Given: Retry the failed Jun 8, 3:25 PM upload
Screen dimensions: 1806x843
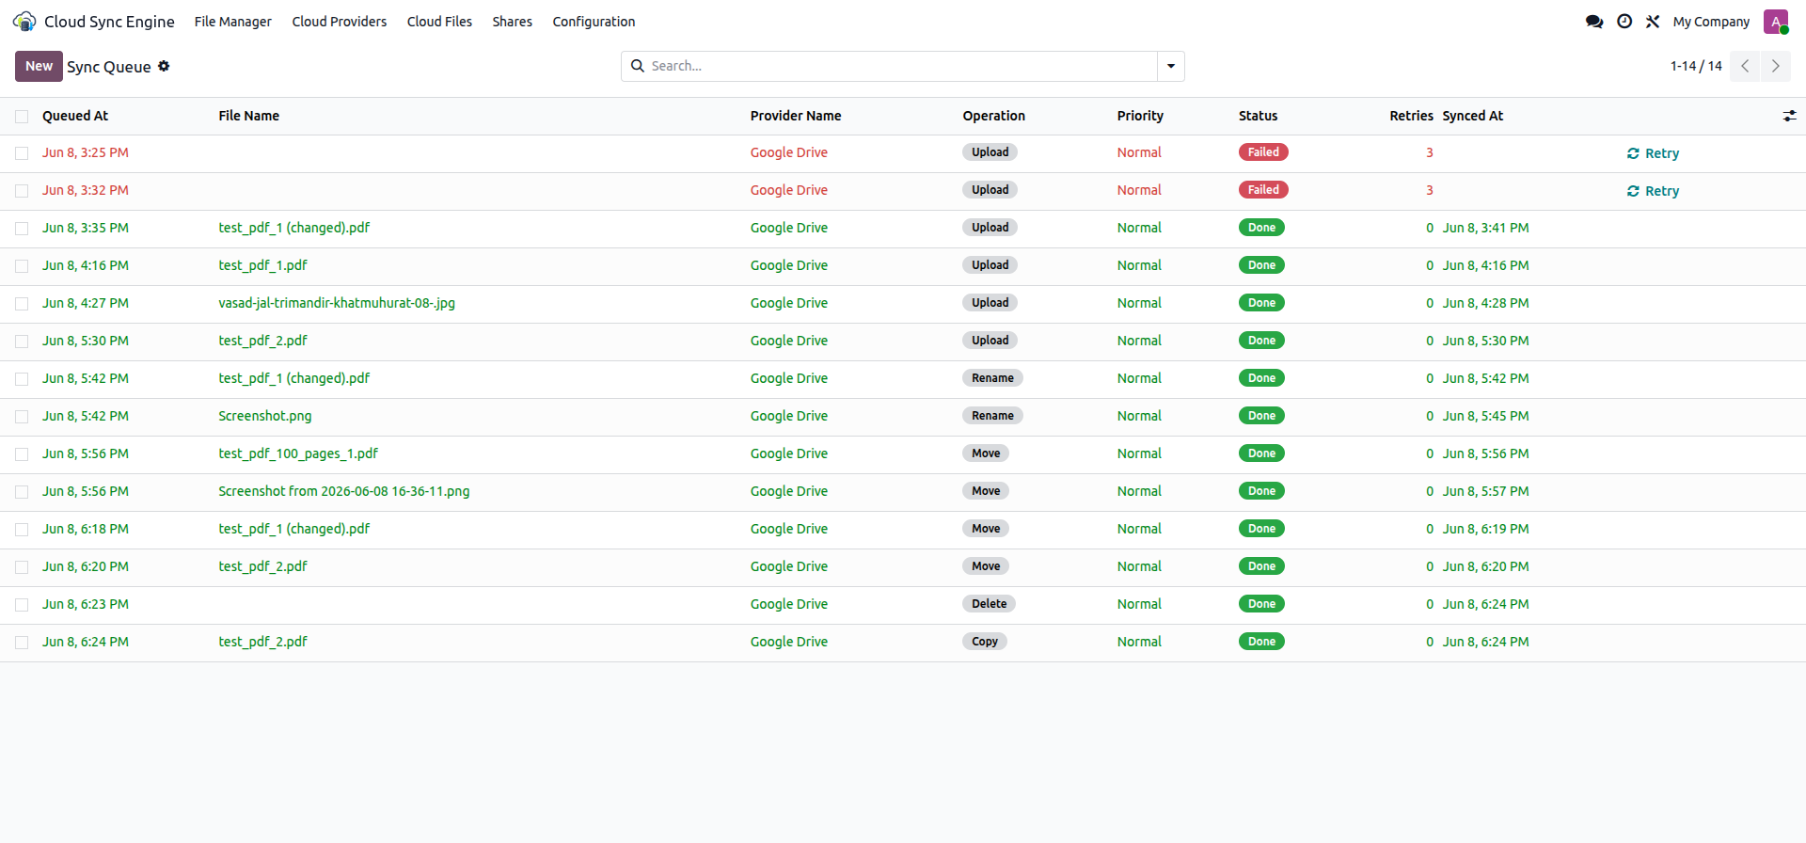Looking at the screenshot, I should click(x=1653, y=153).
